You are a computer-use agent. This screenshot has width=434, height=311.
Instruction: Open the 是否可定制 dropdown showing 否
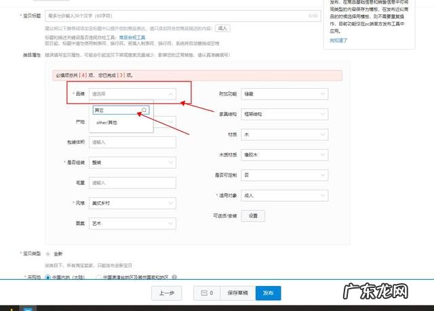click(285, 175)
